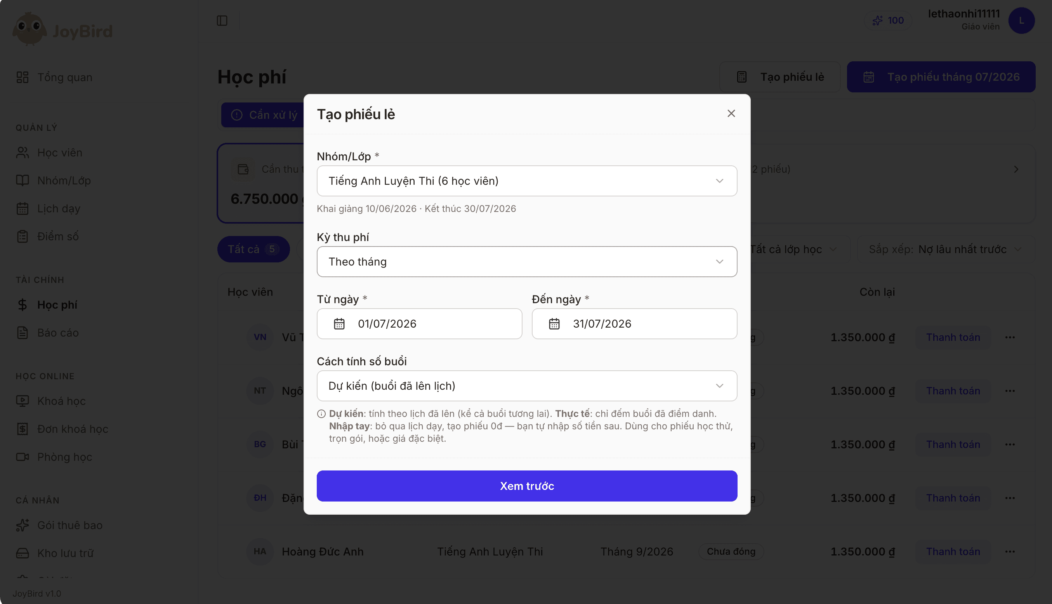Viewport: 1052px width, 604px height.
Task: Open the Đến ngày calendar icon
Action: pyautogui.click(x=554, y=324)
